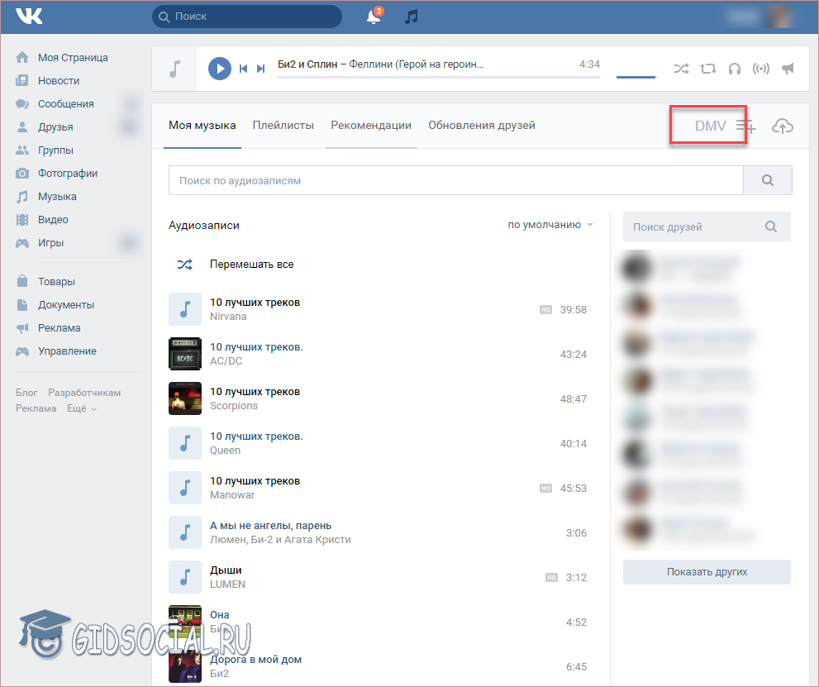Toggle shuffle mode in the player
This screenshot has width=819, height=687.
681,69
